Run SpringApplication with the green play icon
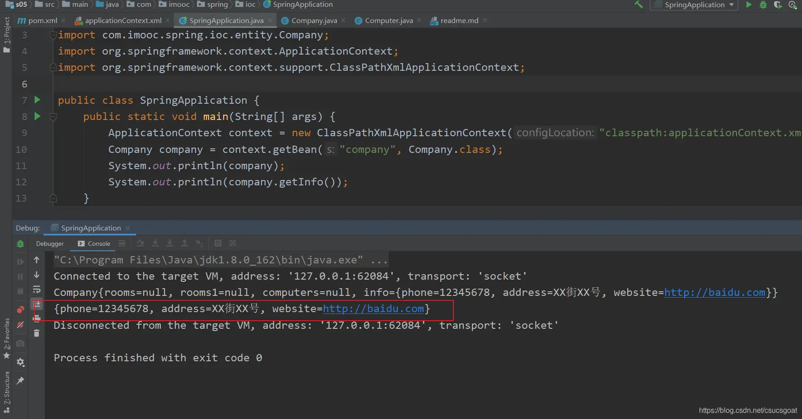Viewport: 802px width, 419px height. coord(749,5)
